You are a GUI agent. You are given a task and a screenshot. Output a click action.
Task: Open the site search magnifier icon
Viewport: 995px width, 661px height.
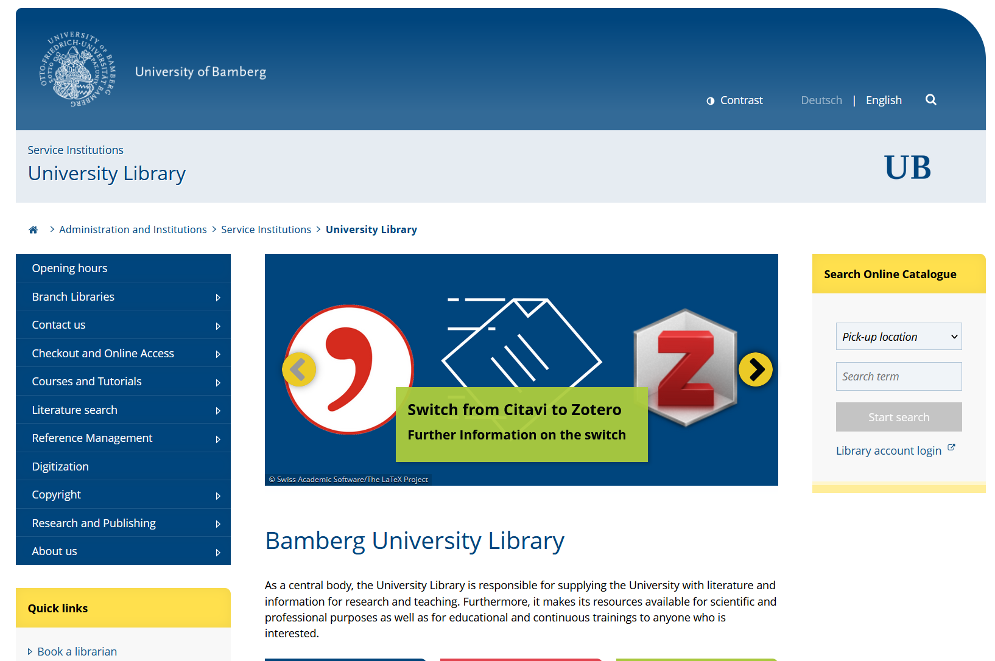point(931,100)
